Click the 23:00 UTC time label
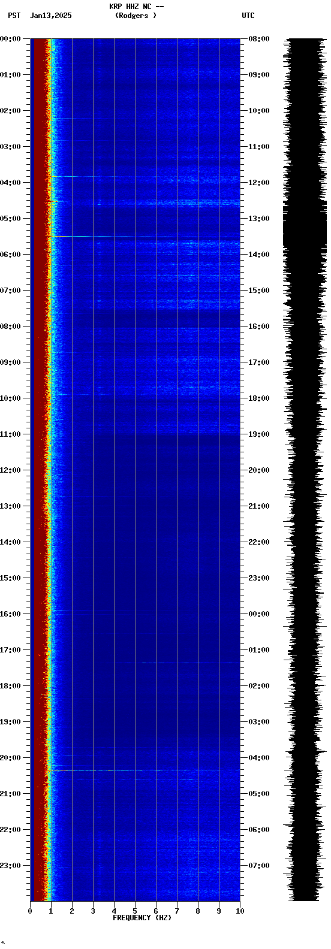Image resolution: width=331 pixels, height=949 pixels. tap(259, 578)
